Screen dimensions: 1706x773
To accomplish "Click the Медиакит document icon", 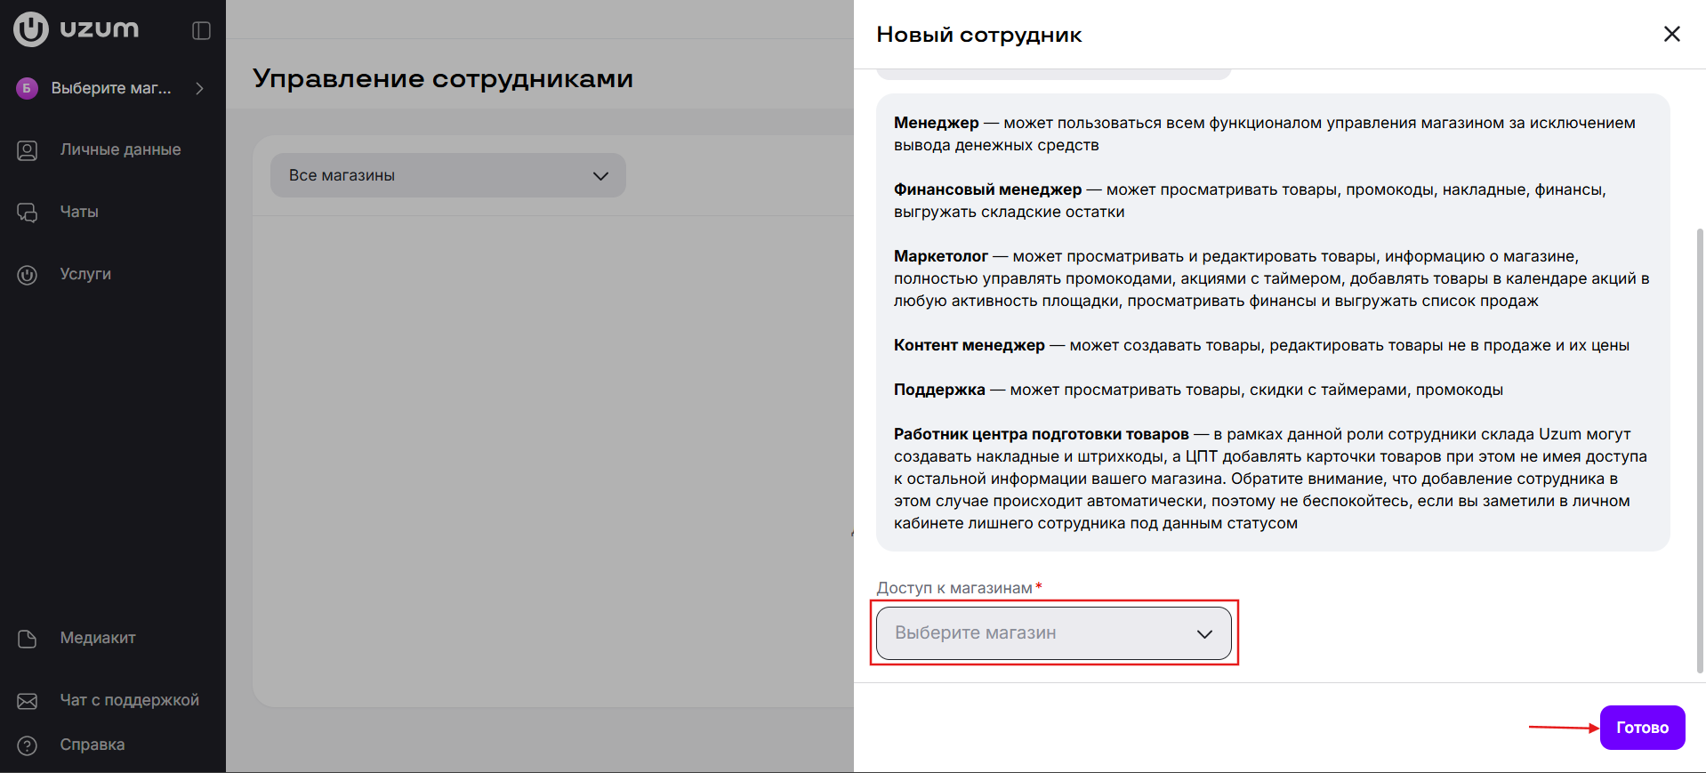I will pos(28,639).
